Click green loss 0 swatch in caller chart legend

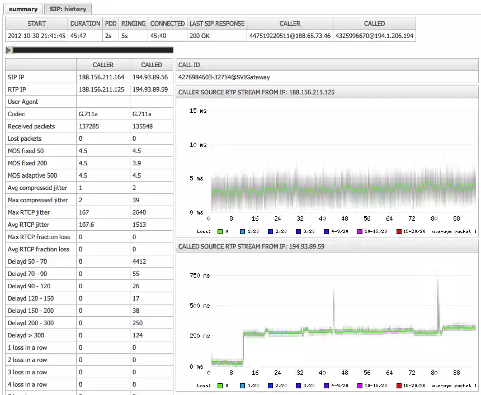tap(220, 231)
